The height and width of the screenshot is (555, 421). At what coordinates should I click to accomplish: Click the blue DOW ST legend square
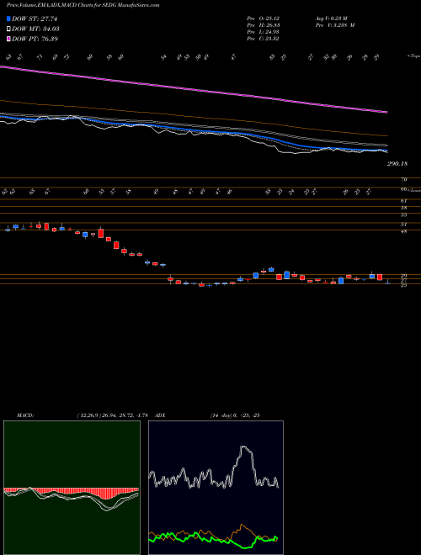(8, 18)
